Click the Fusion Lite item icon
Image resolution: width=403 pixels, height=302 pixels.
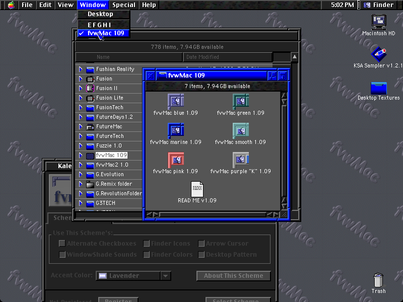pyautogui.click(x=90, y=98)
